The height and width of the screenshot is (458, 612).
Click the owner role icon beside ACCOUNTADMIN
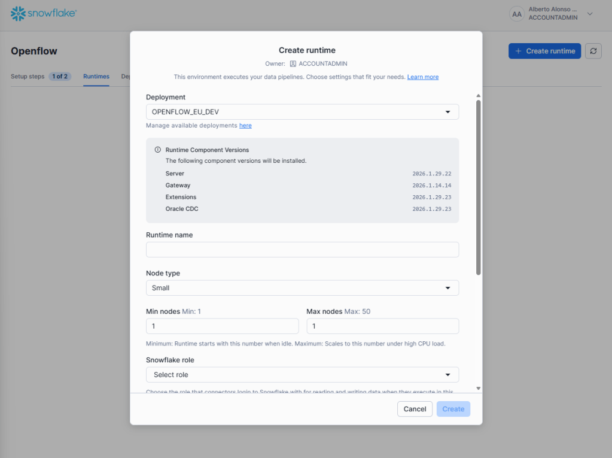(293, 63)
